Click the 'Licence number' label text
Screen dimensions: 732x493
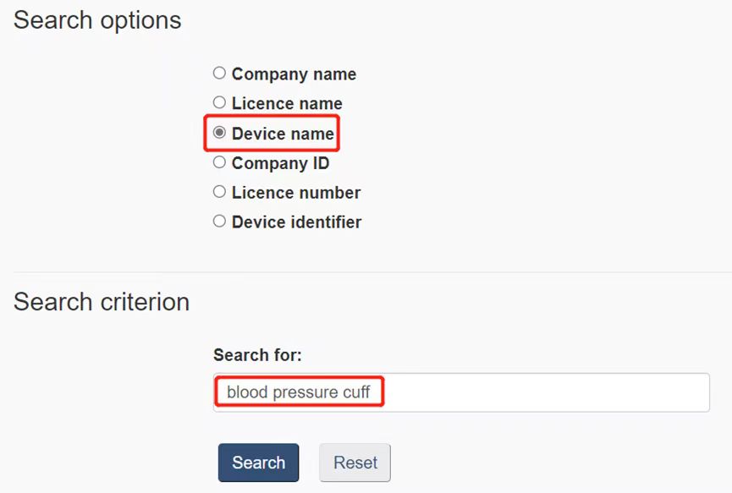click(x=296, y=193)
